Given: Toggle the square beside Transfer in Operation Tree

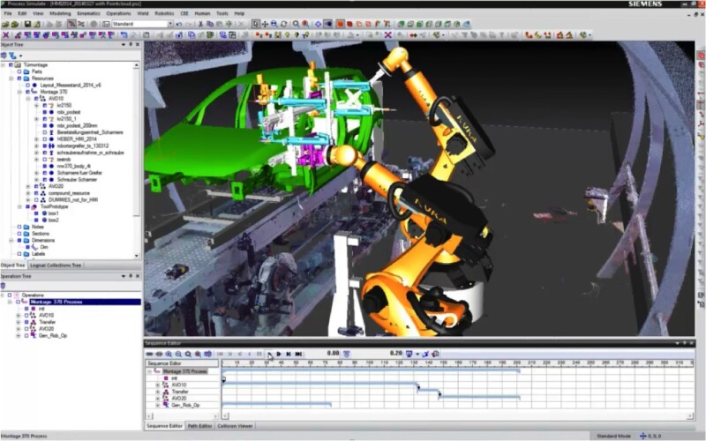Looking at the screenshot, I should tap(26, 322).
